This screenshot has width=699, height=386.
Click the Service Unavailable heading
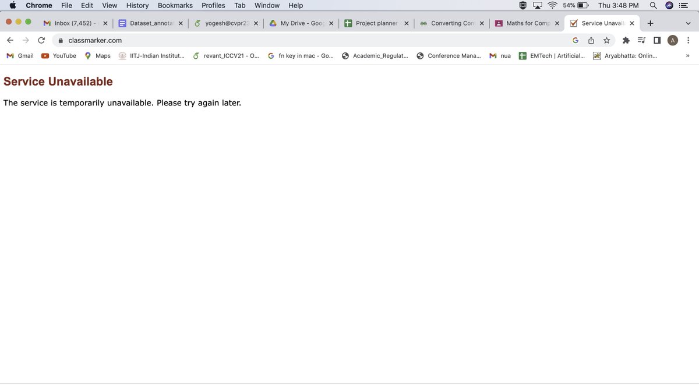(58, 82)
